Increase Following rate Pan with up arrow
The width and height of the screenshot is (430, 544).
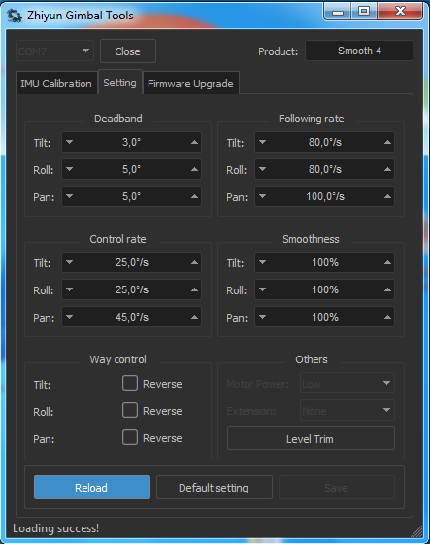pyautogui.click(x=387, y=196)
